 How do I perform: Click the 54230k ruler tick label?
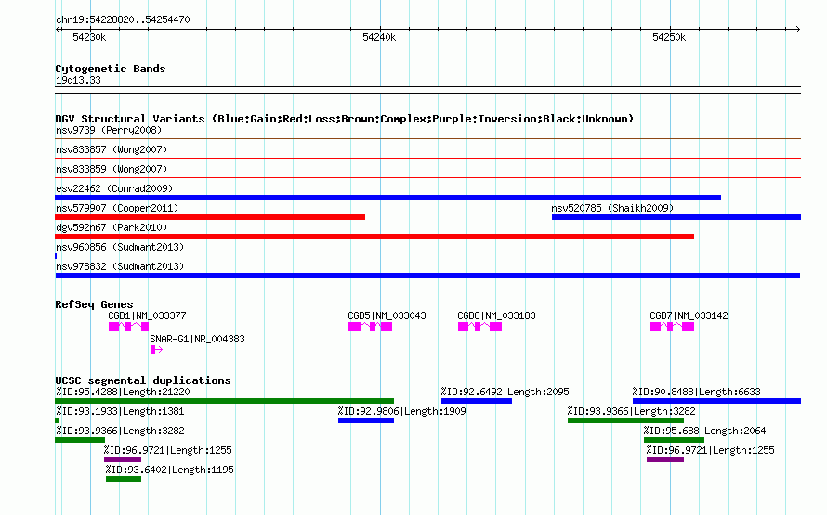89,37
